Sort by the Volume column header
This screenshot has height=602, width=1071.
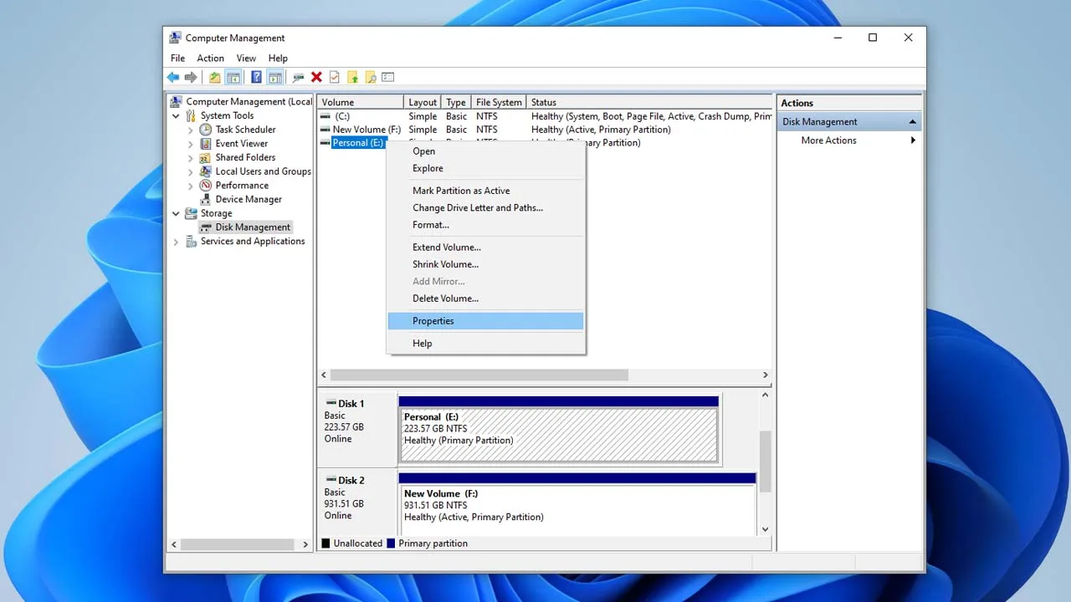[361, 102]
